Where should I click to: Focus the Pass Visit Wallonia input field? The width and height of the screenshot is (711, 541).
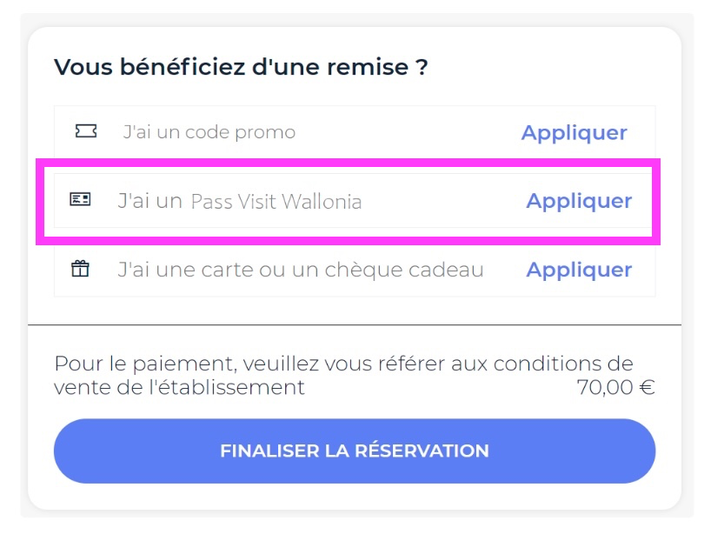tap(312, 201)
